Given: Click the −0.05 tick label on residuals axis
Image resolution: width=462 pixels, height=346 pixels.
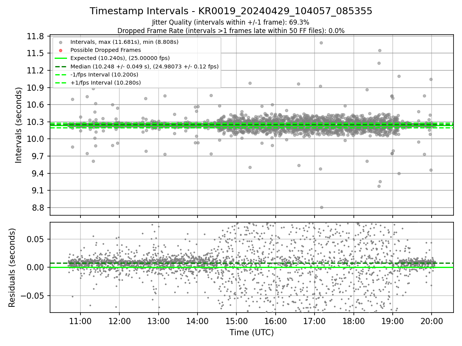Looking at the screenshot, I should [32, 296].
